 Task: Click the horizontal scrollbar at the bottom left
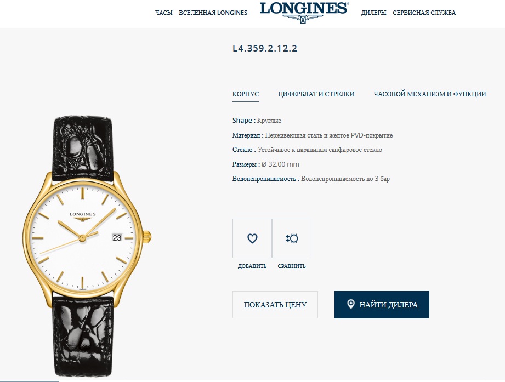pyautogui.click(x=30, y=381)
